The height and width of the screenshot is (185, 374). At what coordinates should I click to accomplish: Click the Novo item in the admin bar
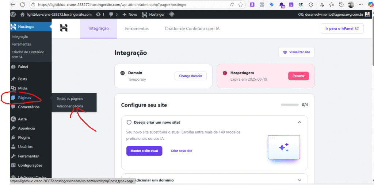[130, 14]
